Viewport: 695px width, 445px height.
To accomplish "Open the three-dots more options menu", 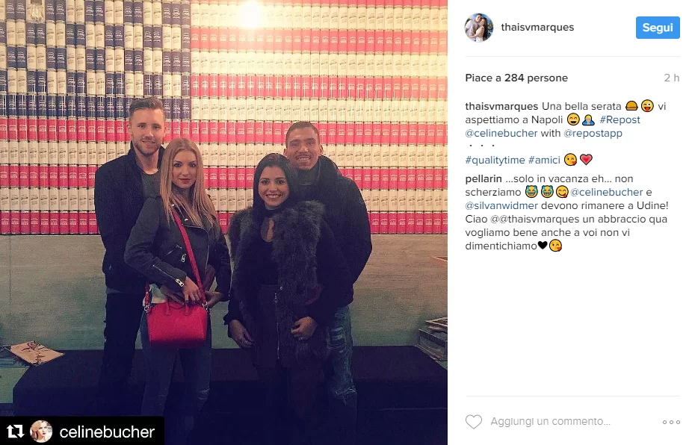I will pyautogui.click(x=671, y=422).
